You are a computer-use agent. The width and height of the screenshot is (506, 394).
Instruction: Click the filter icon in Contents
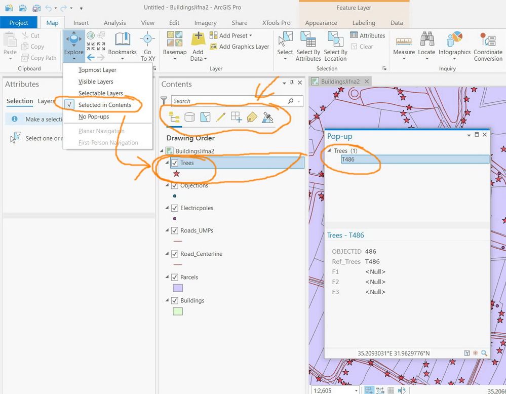pos(164,101)
